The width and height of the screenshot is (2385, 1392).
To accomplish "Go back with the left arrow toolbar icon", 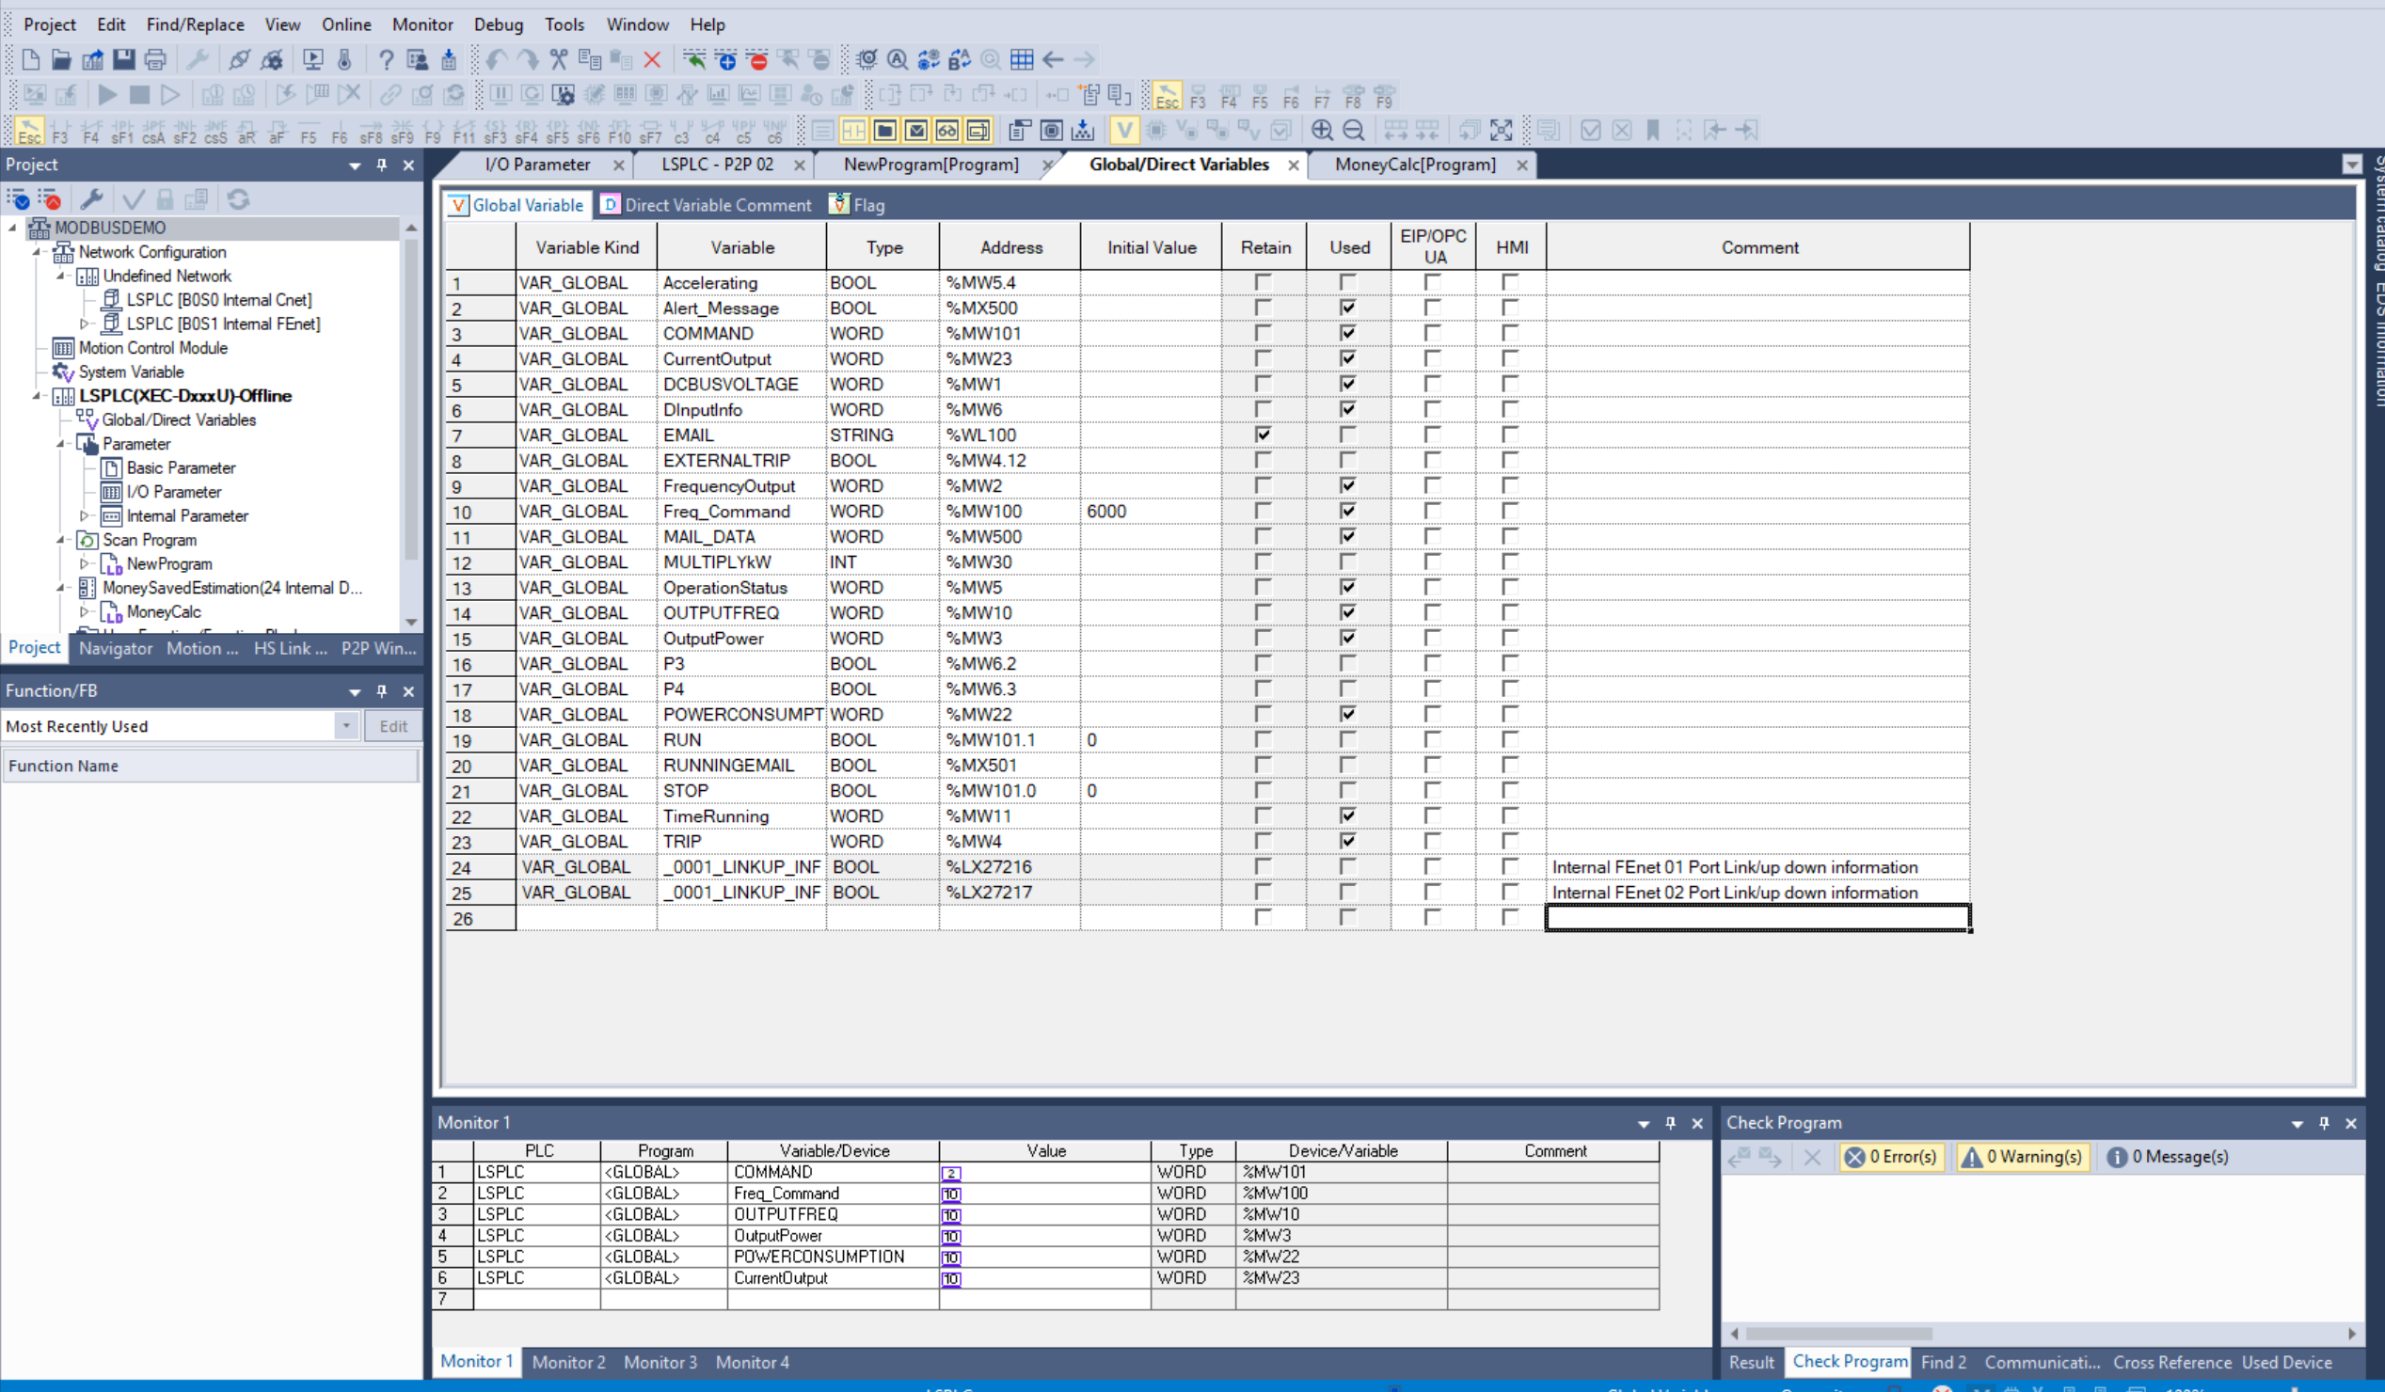I will tap(1053, 59).
